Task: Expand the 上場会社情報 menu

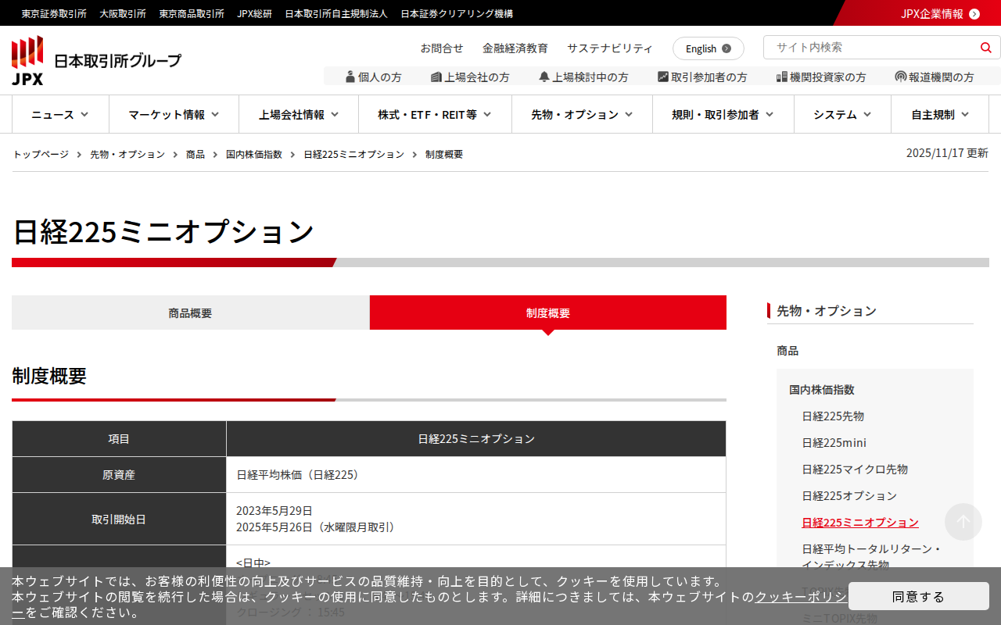Action: click(299, 114)
